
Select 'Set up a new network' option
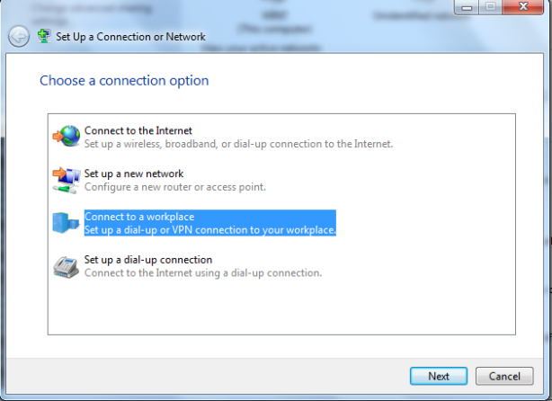pyautogui.click(x=134, y=174)
